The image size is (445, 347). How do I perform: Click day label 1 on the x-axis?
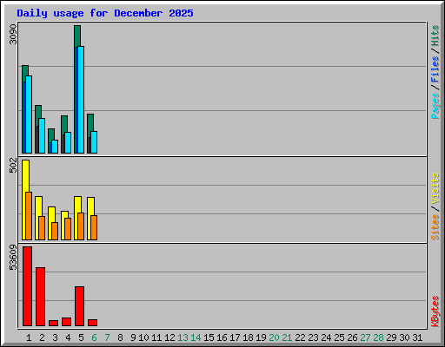coord(29,337)
